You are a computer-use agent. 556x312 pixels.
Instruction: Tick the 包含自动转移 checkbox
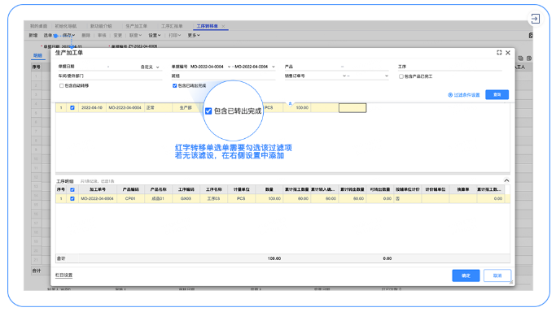(x=62, y=85)
